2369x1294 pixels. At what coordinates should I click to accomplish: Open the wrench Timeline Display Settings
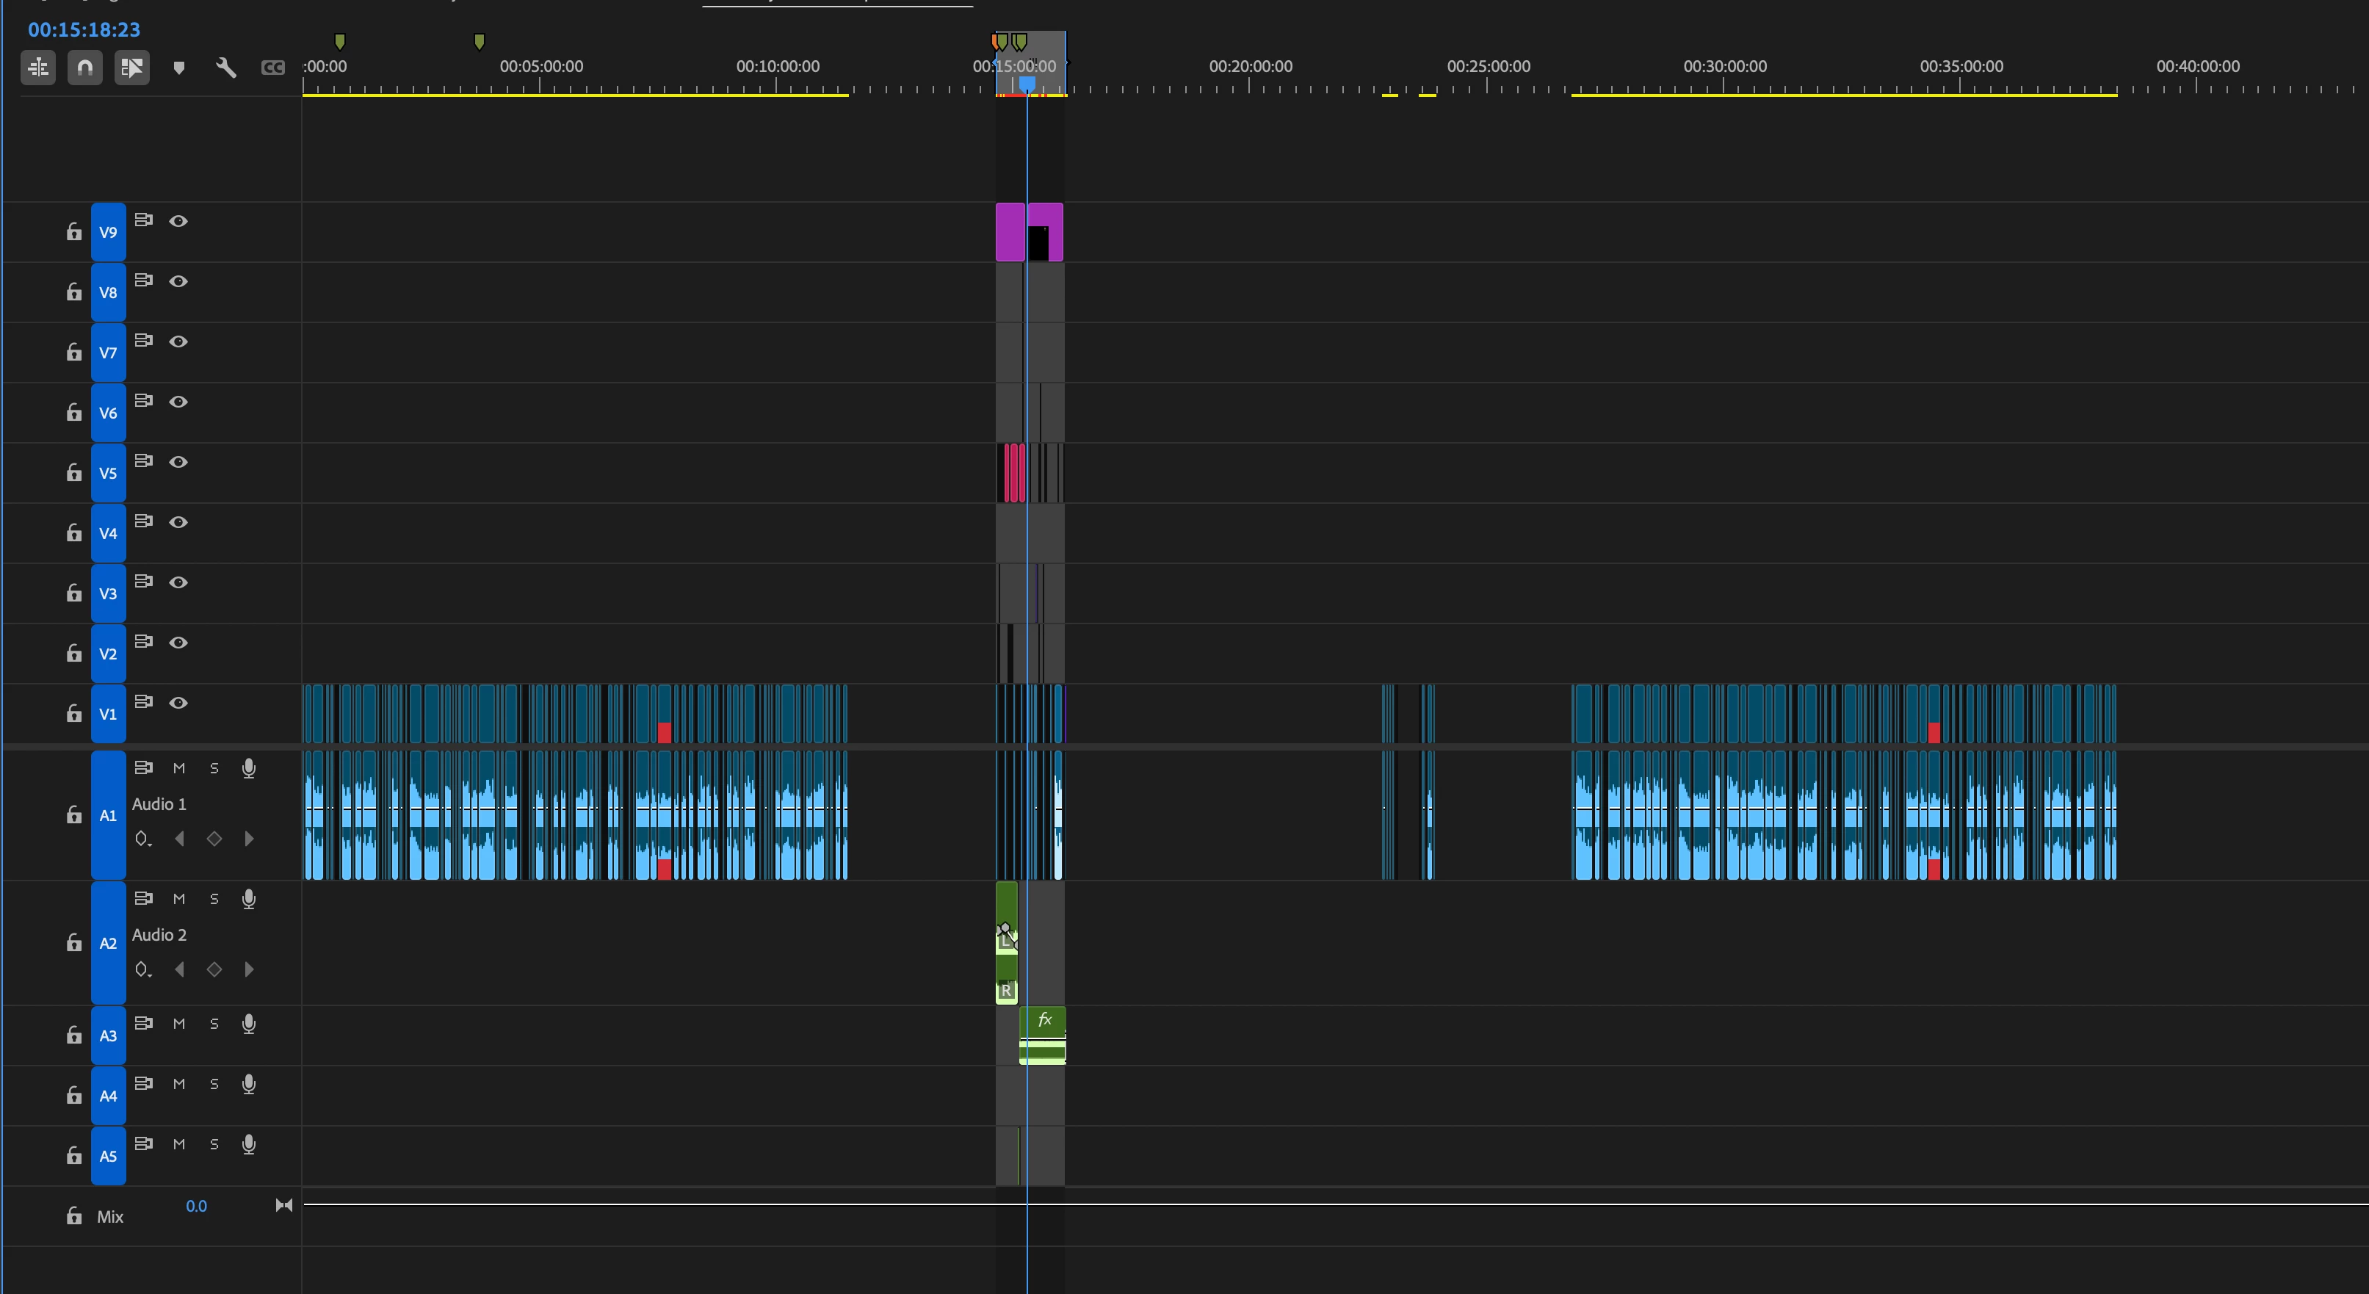pos(226,67)
